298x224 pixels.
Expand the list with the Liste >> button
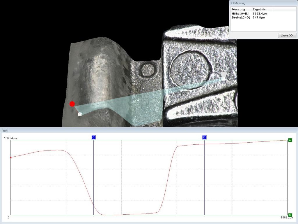(x=287, y=35)
